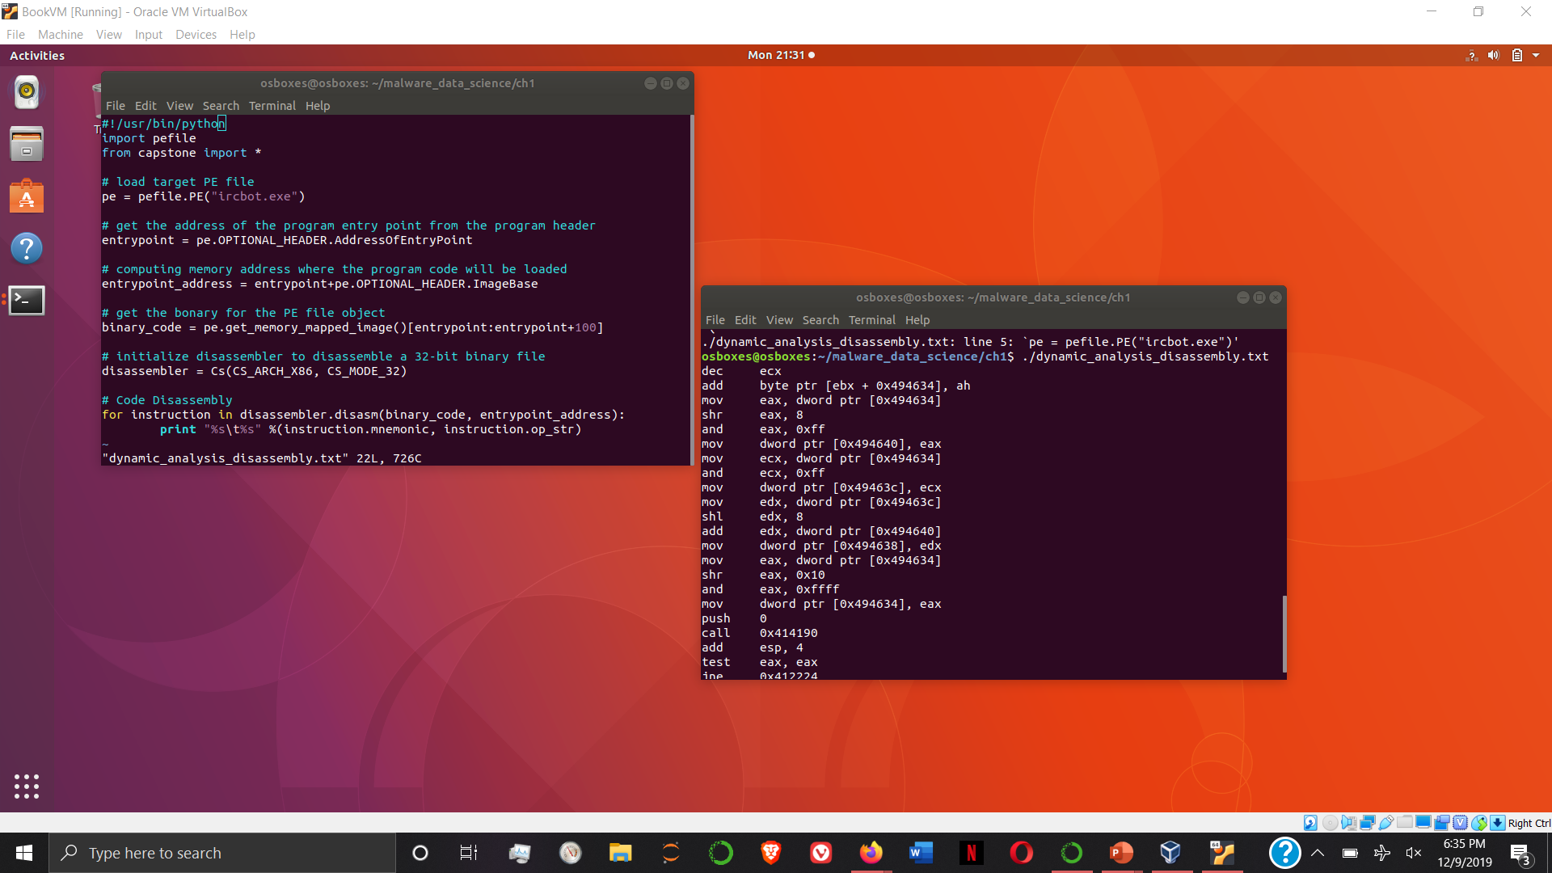Open Rhythmbox from the Ubuntu dock
The width and height of the screenshot is (1552, 873).
tap(27, 92)
